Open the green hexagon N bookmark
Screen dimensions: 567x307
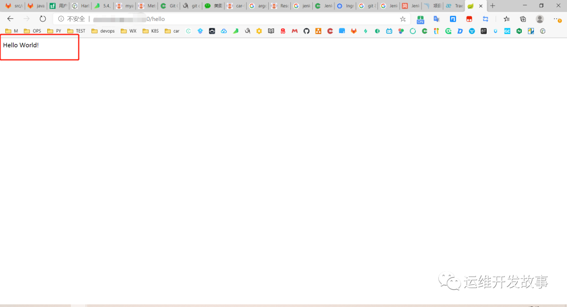(x=519, y=31)
